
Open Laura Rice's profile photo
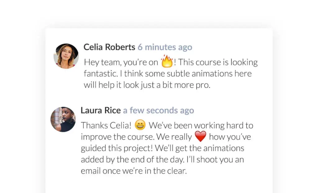pos(63,120)
